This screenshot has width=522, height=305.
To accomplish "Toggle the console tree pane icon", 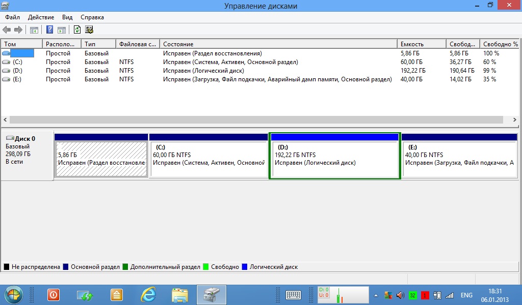I will 34,30.
